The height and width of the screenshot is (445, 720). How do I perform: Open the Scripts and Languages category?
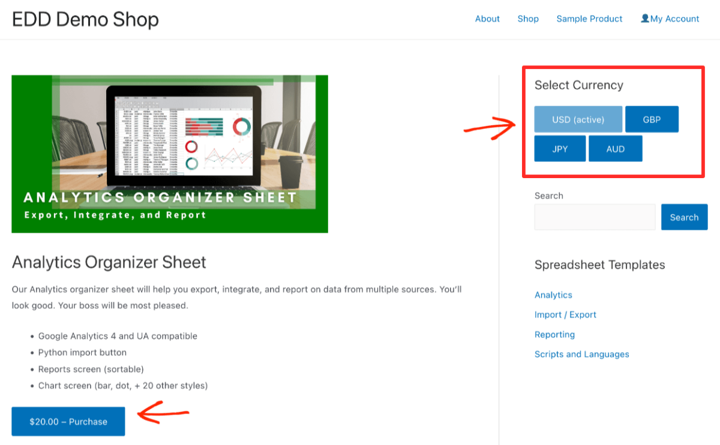pyautogui.click(x=581, y=354)
